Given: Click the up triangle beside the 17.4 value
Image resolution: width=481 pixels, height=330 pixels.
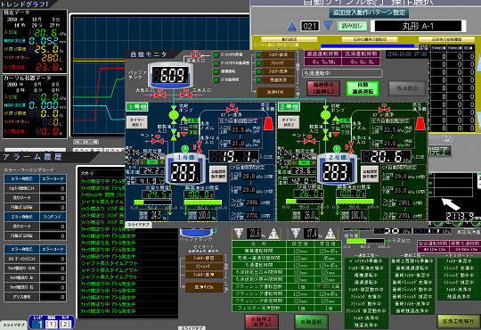Looking at the screenshot, I should coord(330,234).
